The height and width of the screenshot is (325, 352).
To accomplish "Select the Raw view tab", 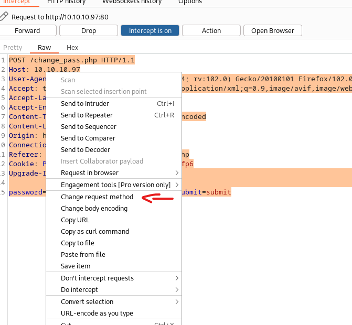I will click(44, 48).
